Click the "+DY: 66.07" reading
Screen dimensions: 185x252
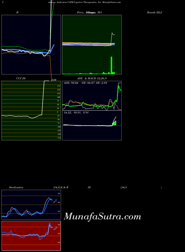(x=87, y=83)
